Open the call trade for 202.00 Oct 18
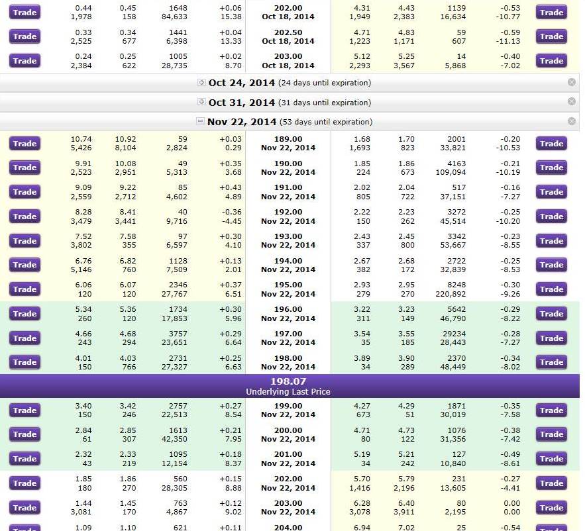This screenshot has width=585, height=531. [25, 12]
